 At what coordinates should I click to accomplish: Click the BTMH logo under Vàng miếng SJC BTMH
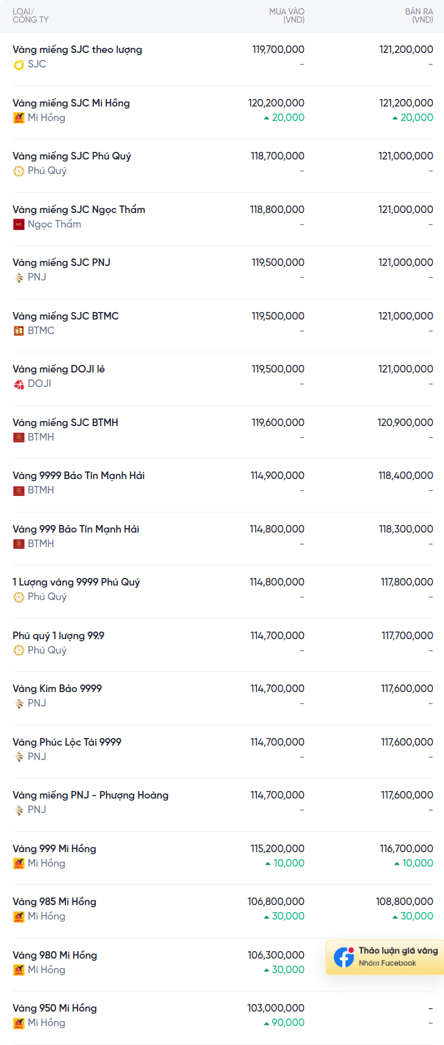click(19, 437)
